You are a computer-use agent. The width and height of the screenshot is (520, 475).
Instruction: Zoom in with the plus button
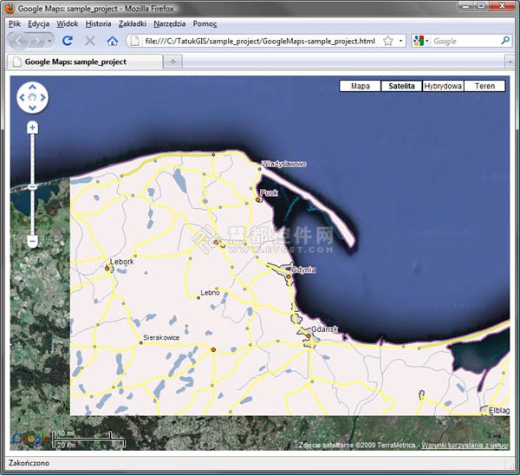point(32,127)
